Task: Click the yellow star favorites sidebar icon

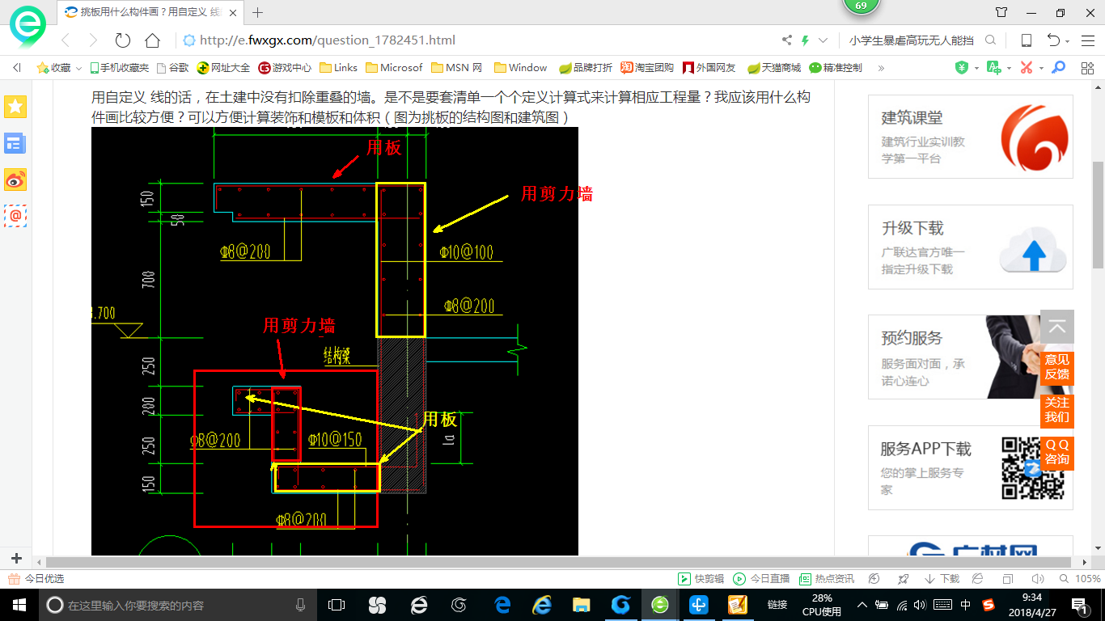Action: [x=15, y=106]
